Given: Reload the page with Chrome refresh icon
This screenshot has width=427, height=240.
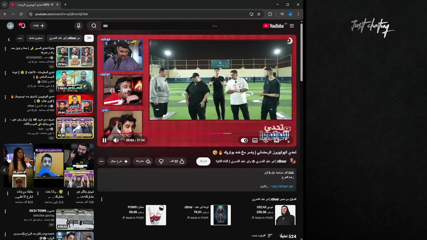Looking at the screenshot, I should pyautogui.click(x=21, y=14).
